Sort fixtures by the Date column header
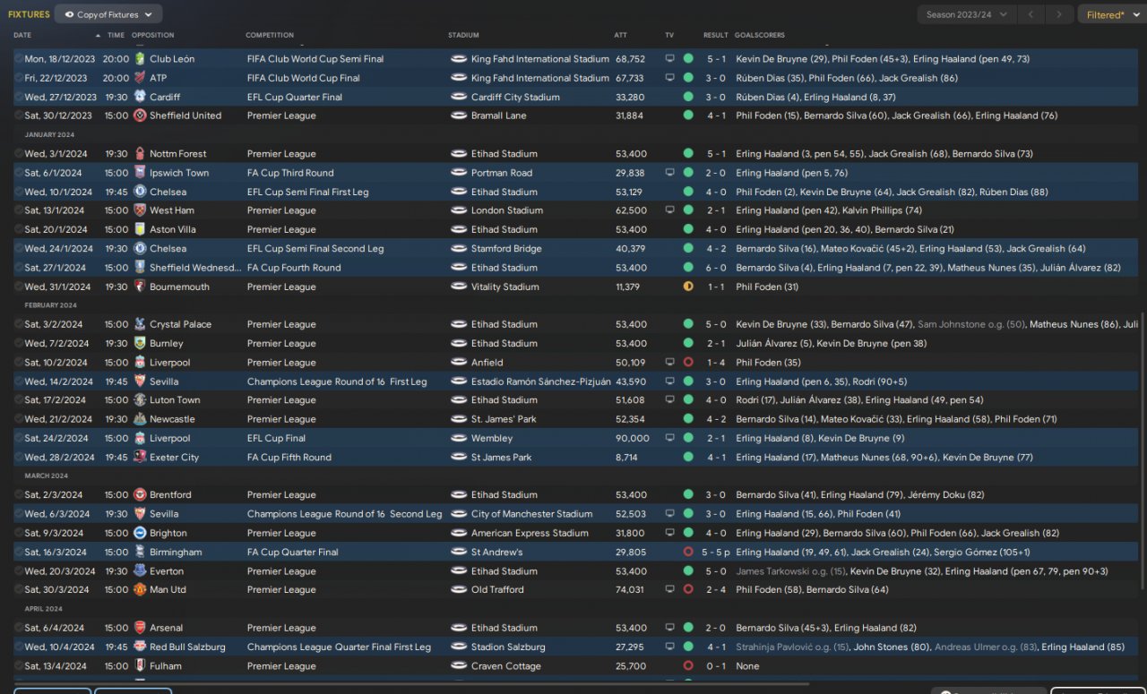The width and height of the screenshot is (1147, 694). coord(22,35)
